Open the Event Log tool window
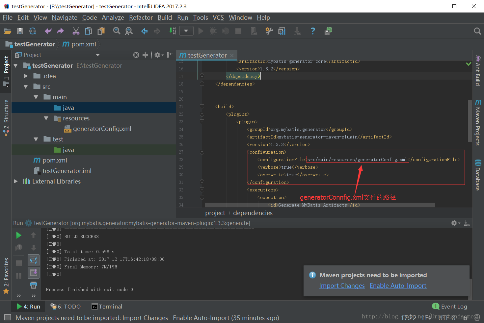 (450, 307)
